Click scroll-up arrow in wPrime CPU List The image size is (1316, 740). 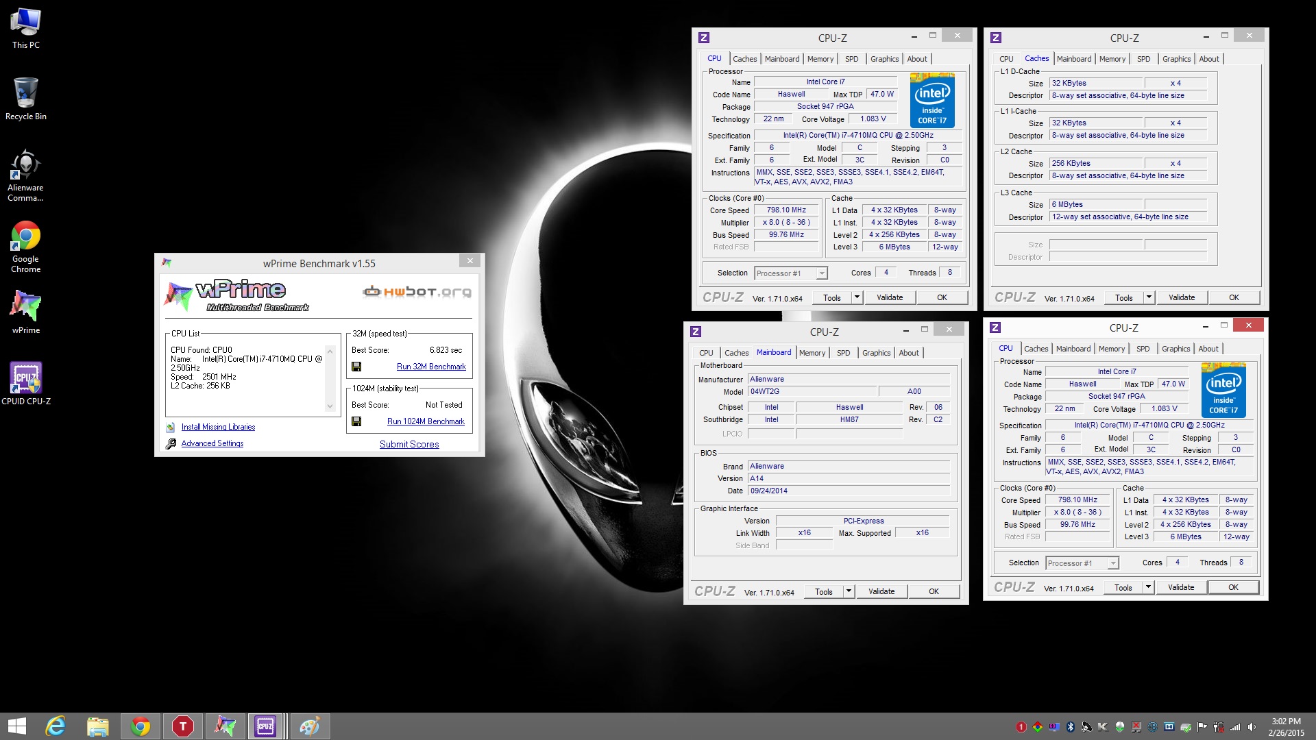[x=330, y=352]
